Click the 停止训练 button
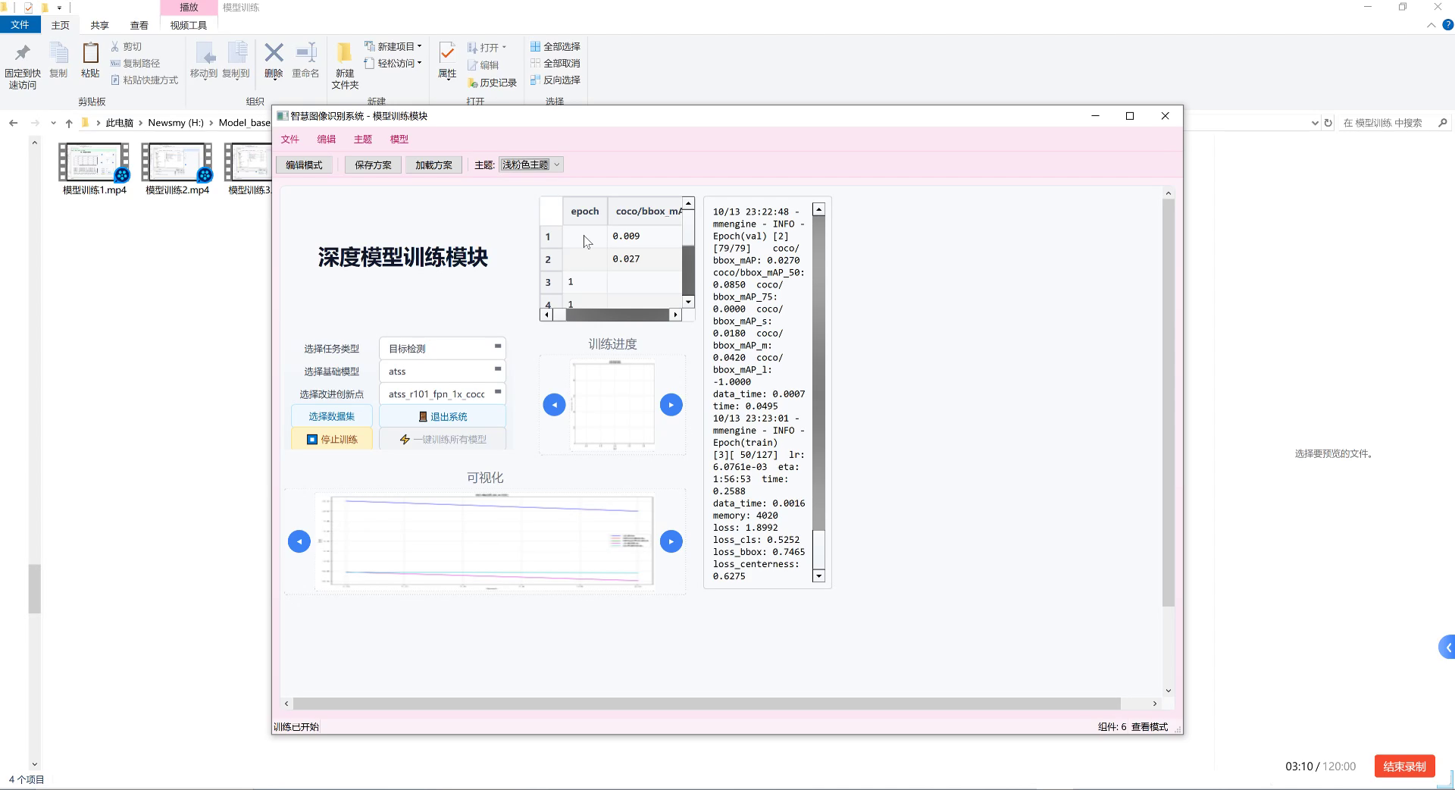Viewport: 1455px width, 790px height. pyautogui.click(x=332, y=439)
